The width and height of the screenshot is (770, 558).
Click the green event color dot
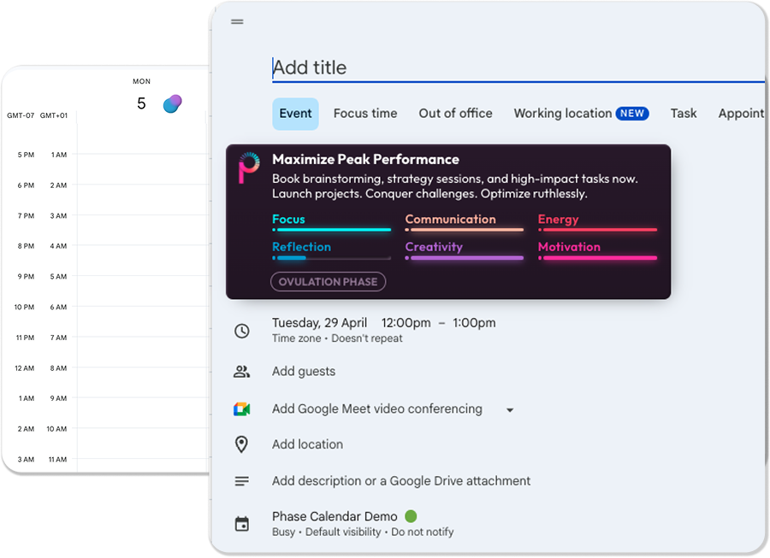coord(411,516)
